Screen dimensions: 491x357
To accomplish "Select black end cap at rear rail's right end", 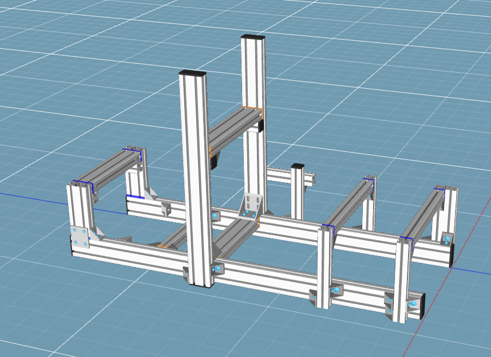I will coord(452,255).
